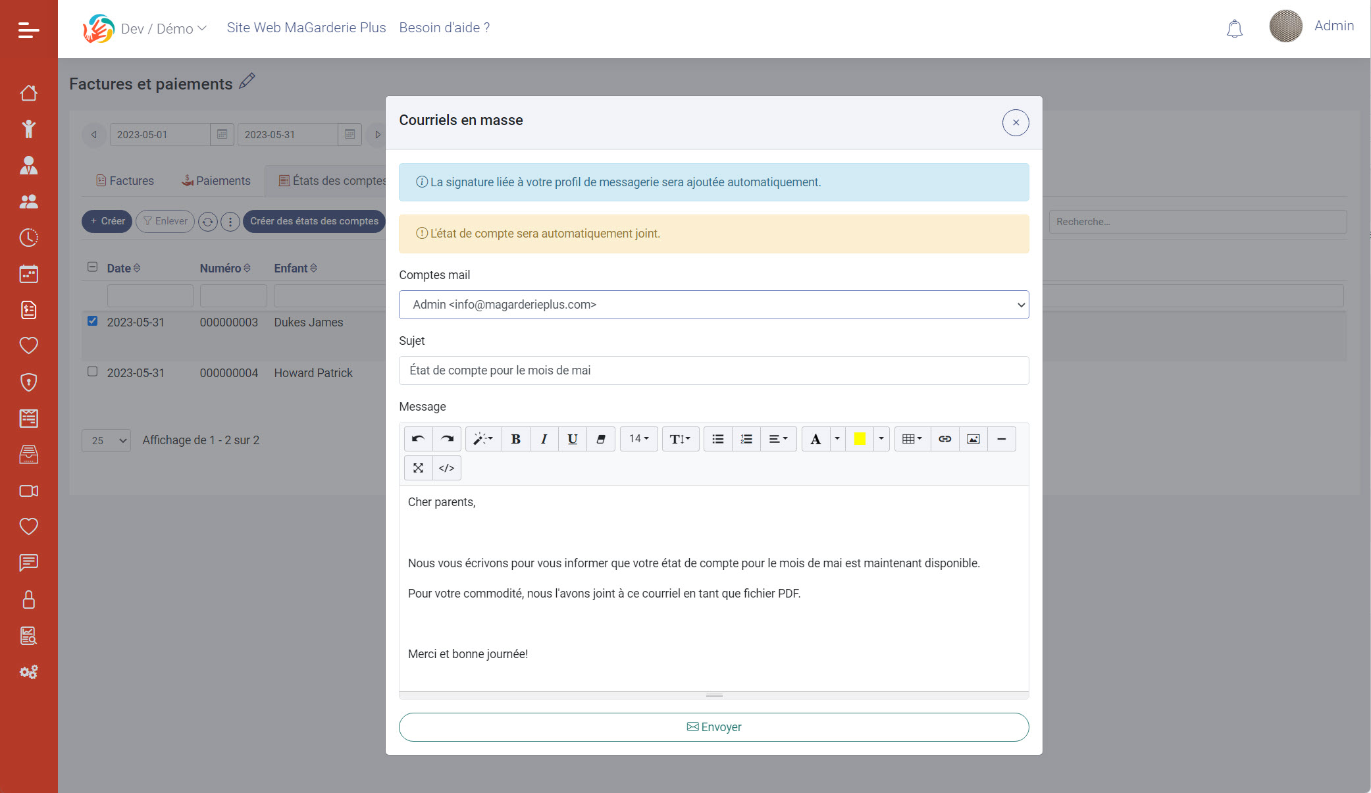Viewport: 1371px width, 793px height.
Task: Insert unordered bullet list
Action: [x=717, y=439]
